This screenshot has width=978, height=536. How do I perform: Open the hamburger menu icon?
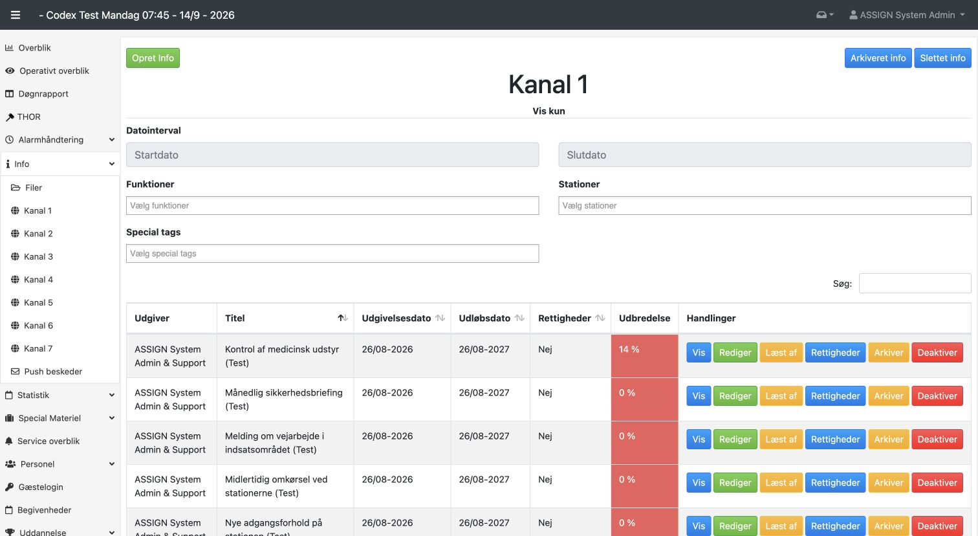click(16, 15)
